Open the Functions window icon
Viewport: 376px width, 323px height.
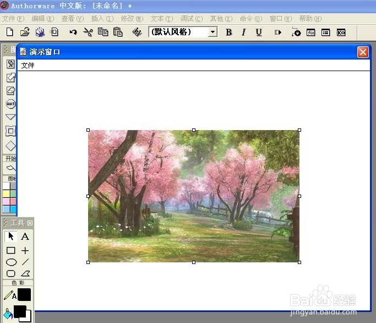pyautogui.click(x=311, y=33)
